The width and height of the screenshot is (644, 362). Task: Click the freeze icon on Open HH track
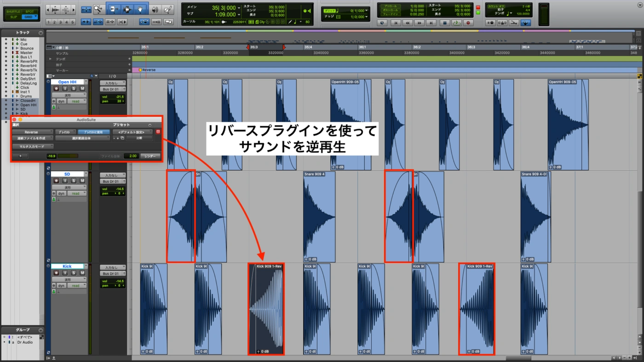point(54,101)
